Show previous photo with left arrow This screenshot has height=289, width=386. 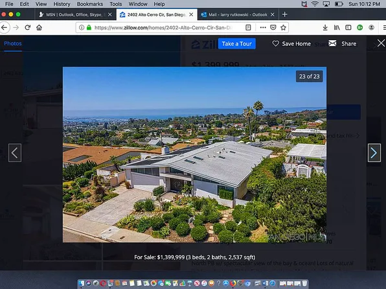point(15,153)
